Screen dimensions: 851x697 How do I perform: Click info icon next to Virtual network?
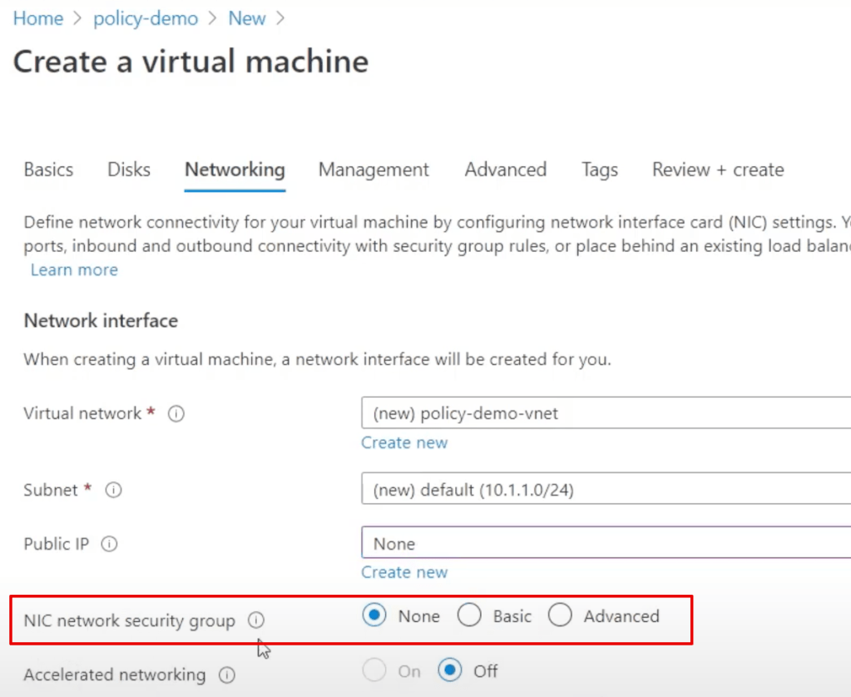[176, 413]
